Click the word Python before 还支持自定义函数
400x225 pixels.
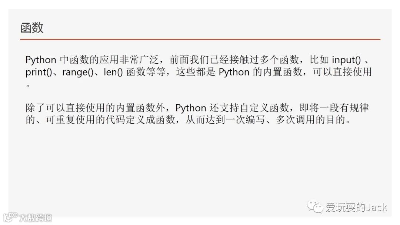[191, 108]
